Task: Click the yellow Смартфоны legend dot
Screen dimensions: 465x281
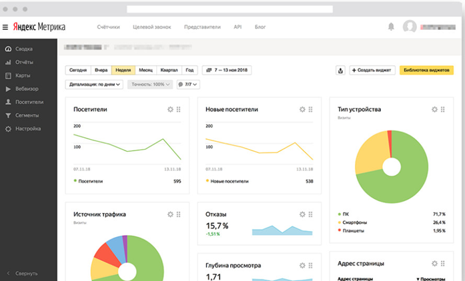Action: [x=340, y=222]
